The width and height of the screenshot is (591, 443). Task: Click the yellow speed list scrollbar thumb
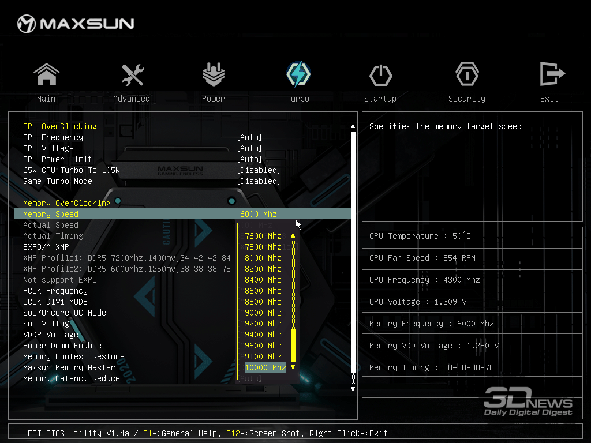pyautogui.click(x=293, y=345)
